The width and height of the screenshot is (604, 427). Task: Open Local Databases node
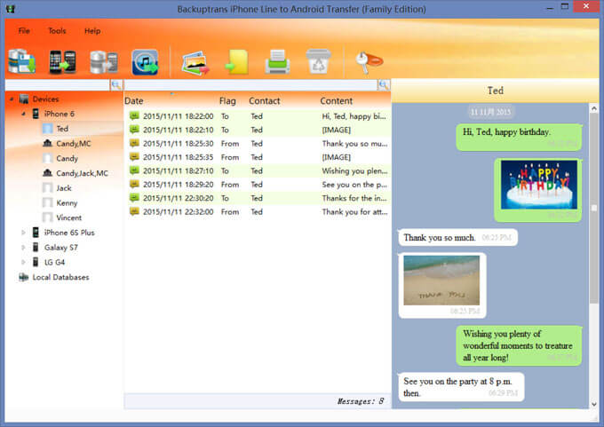(x=60, y=277)
